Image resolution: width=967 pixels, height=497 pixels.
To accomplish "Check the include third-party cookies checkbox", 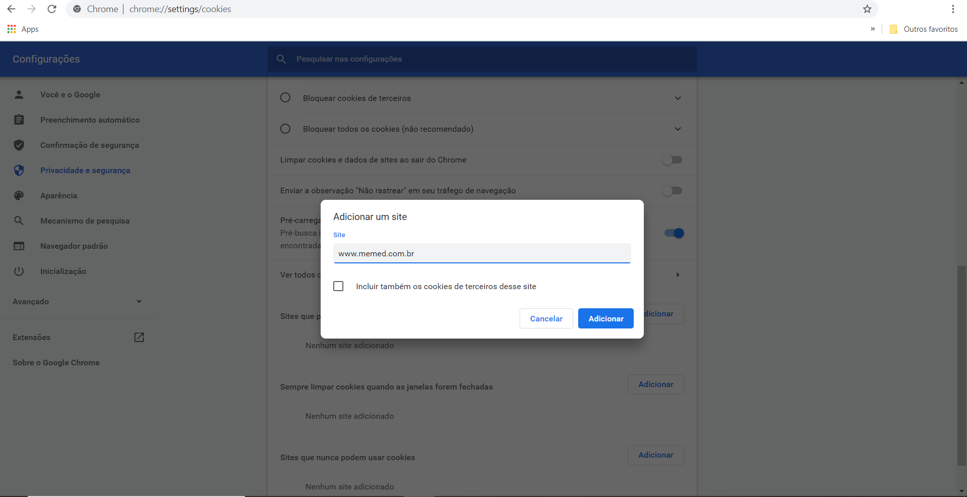I will (338, 286).
